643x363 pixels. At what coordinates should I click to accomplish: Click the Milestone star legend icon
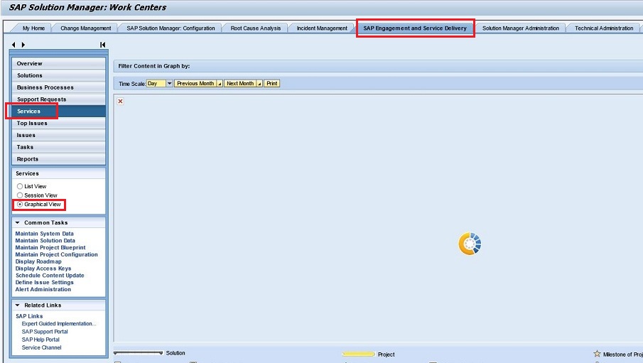tap(597, 354)
